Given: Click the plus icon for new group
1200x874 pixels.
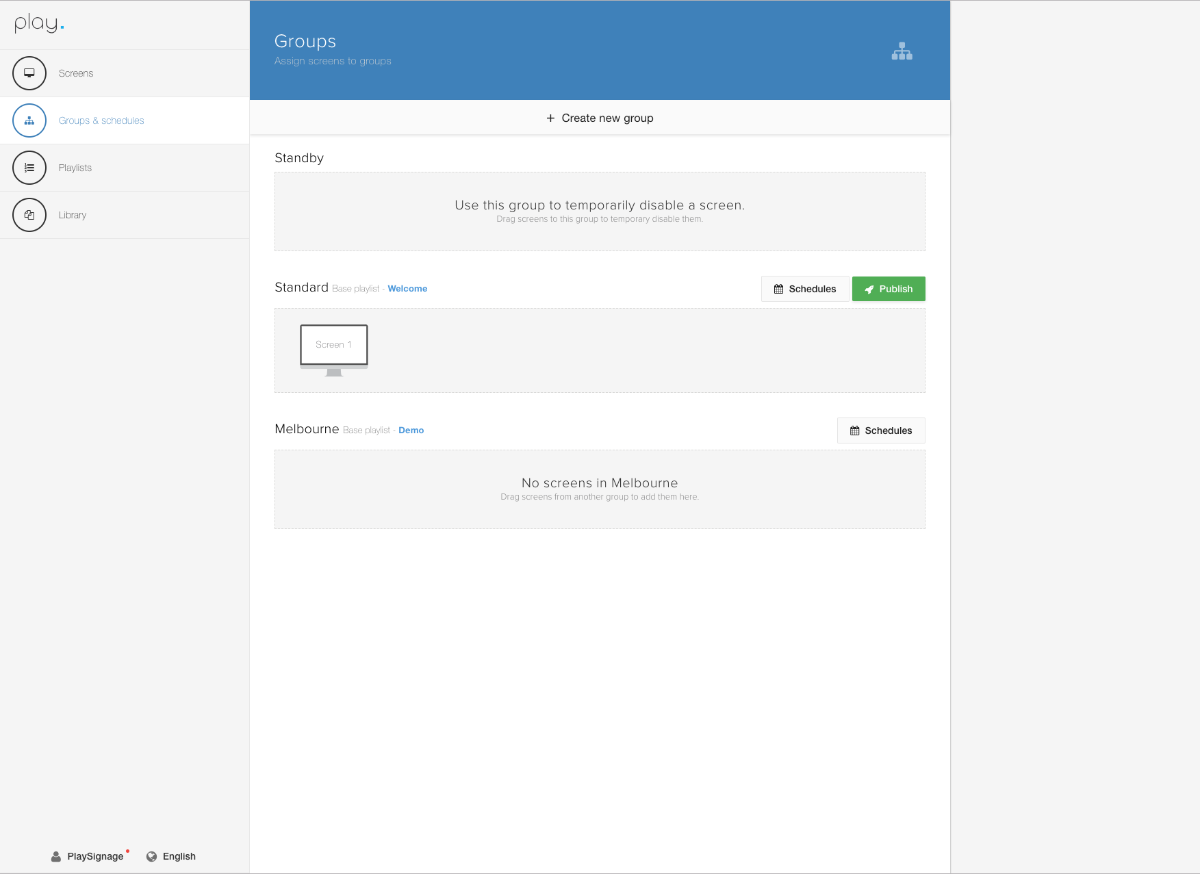Looking at the screenshot, I should point(550,118).
